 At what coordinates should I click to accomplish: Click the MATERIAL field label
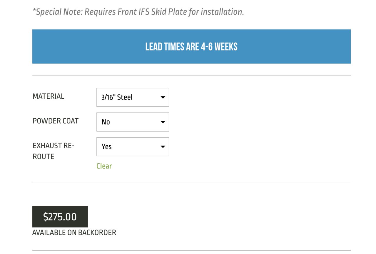[x=49, y=96]
